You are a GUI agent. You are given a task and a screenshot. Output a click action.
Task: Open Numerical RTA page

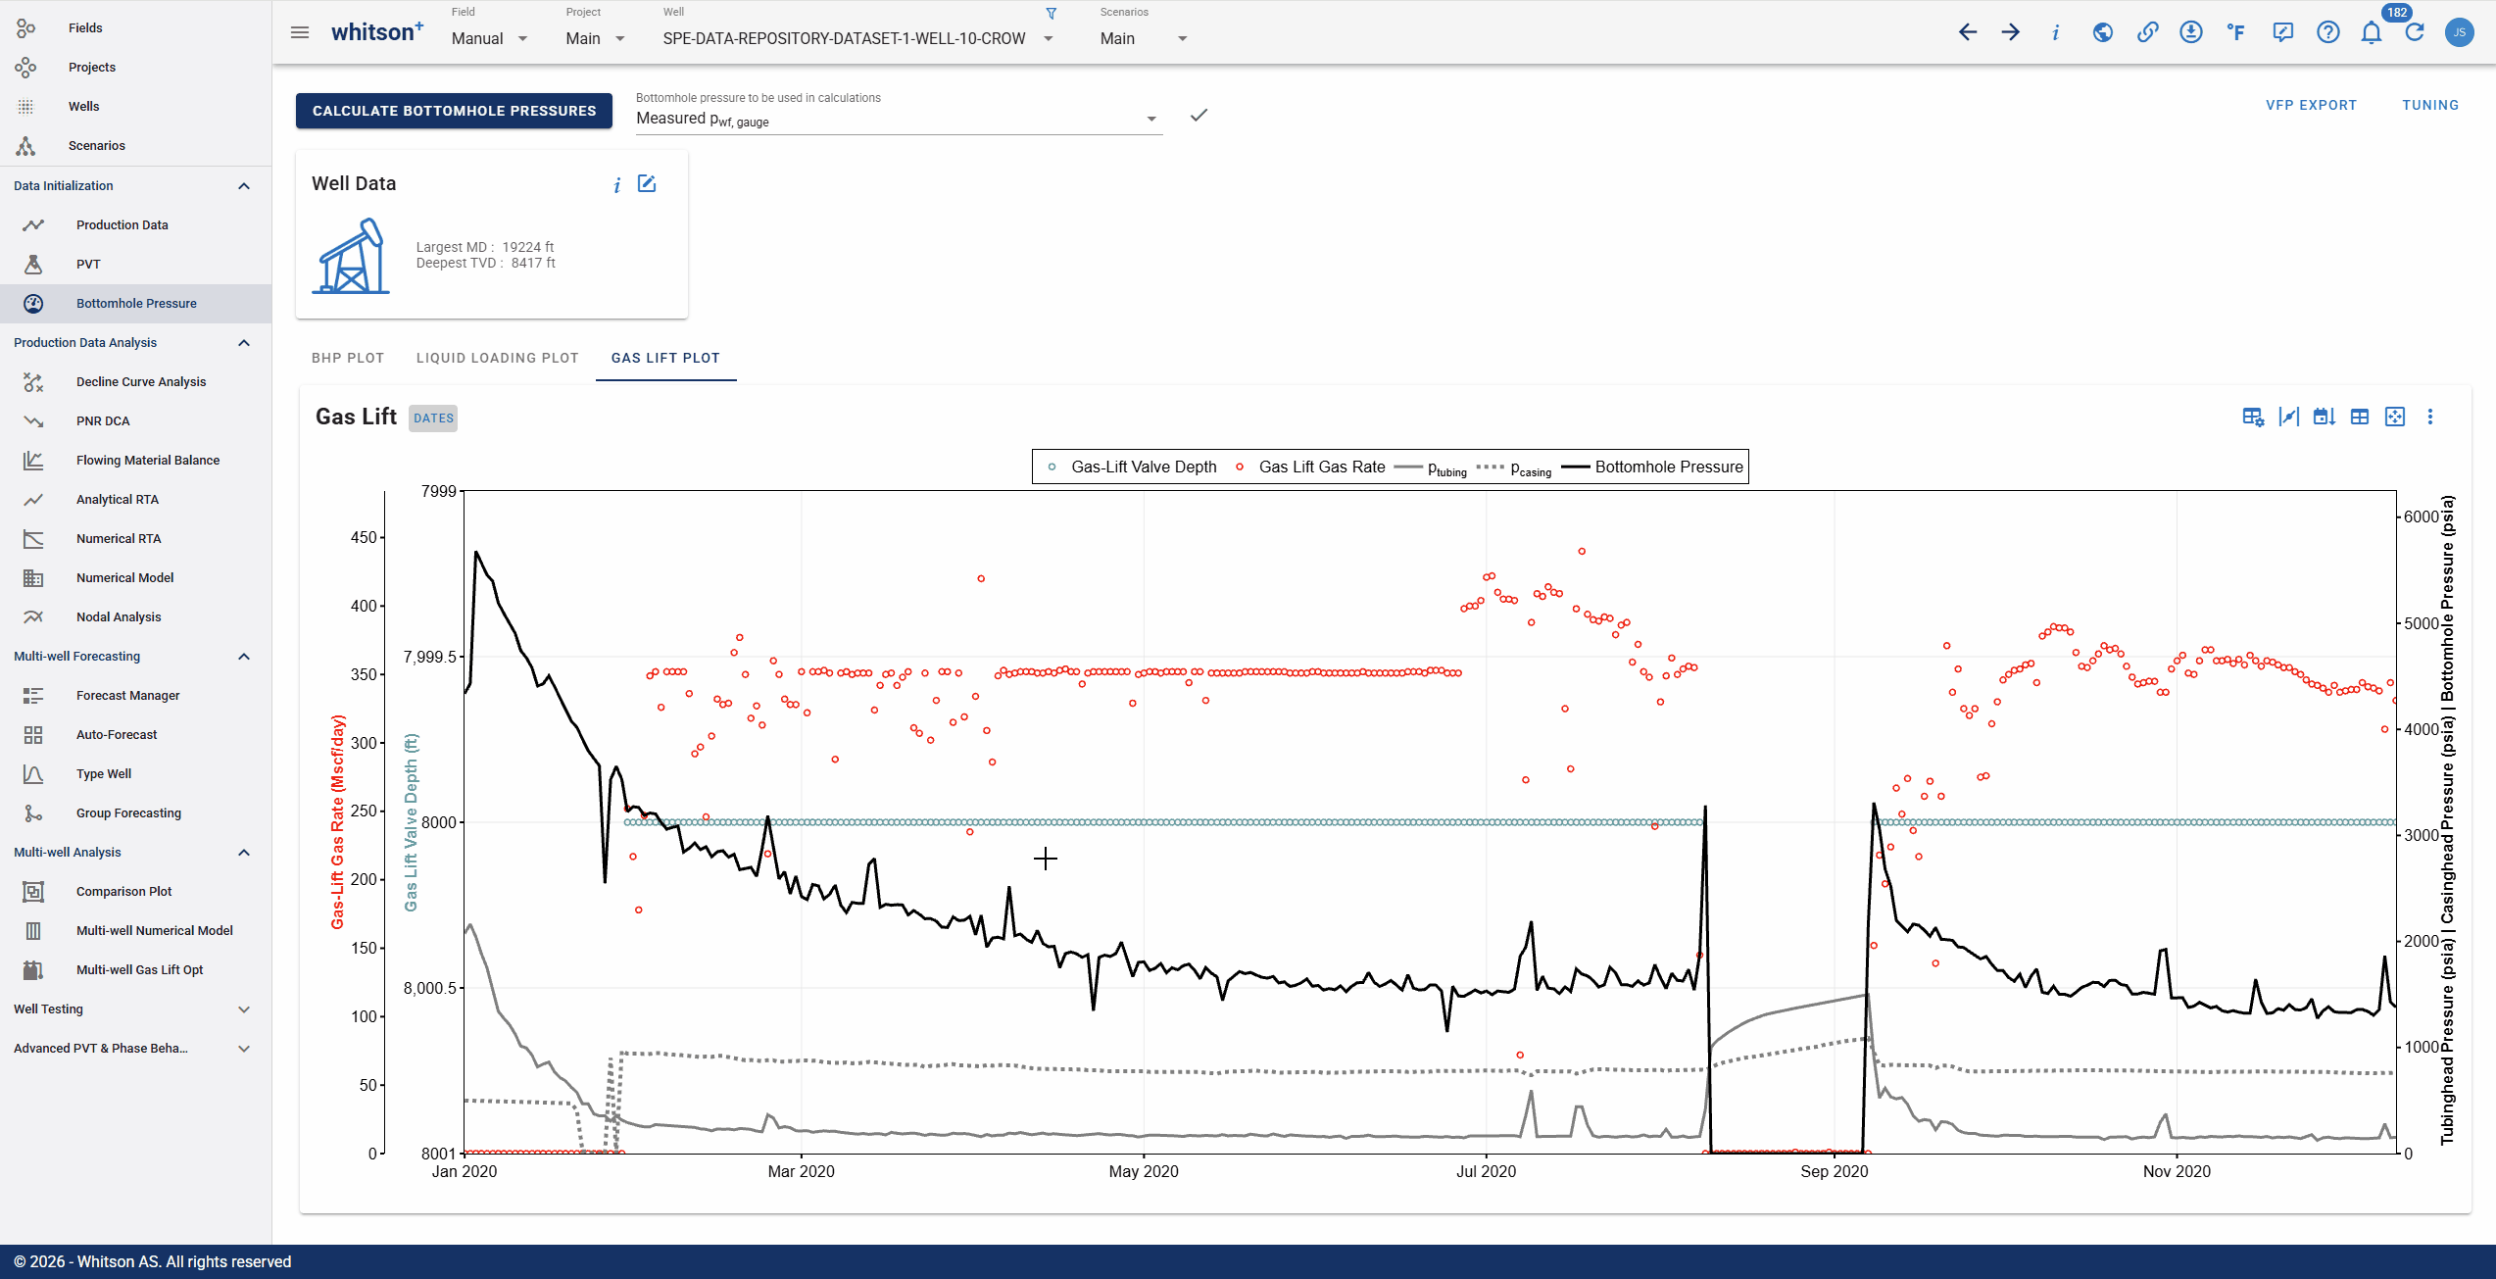(136, 539)
